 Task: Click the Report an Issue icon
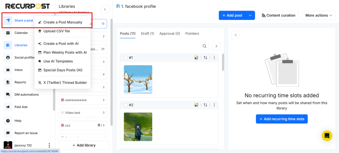(8, 133)
